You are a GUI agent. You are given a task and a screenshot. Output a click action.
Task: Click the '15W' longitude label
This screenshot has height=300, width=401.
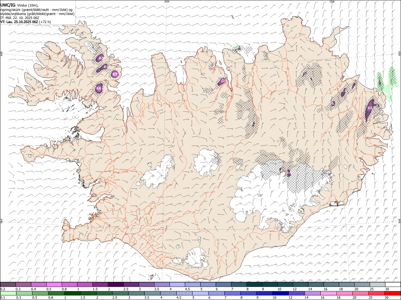[x=331, y=2]
